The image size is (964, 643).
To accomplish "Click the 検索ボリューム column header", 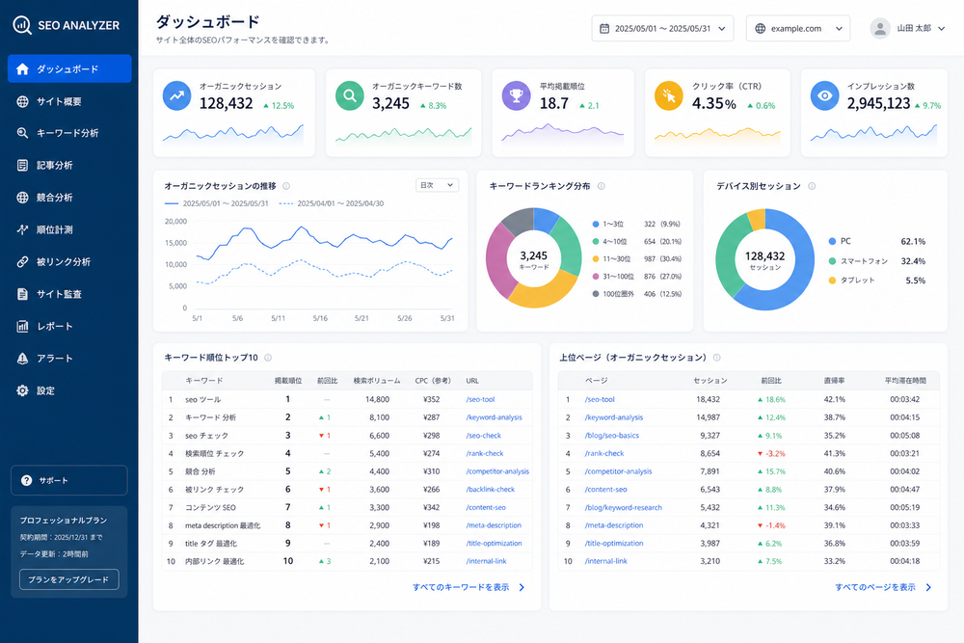I will (376, 381).
